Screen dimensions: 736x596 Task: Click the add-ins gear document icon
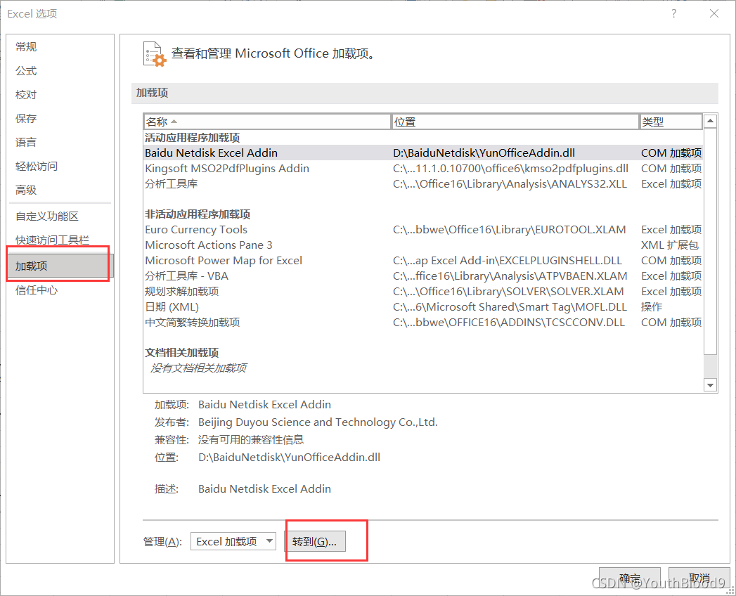point(155,54)
